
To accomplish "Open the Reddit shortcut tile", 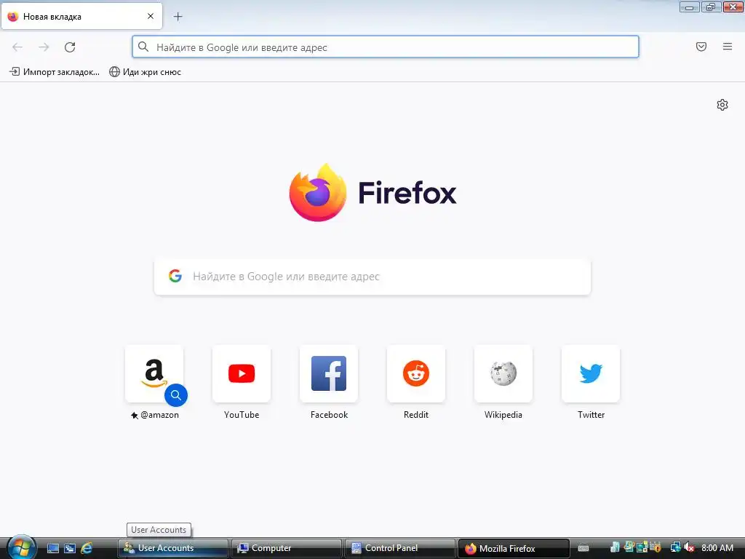I will (416, 373).
